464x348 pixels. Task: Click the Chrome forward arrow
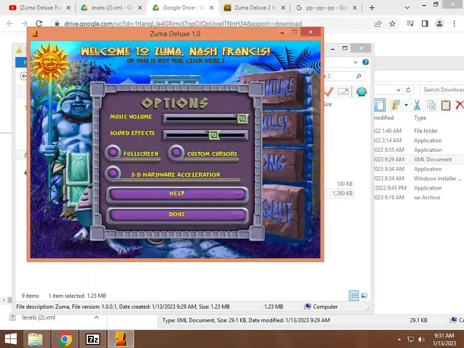[x=24, y=24]
